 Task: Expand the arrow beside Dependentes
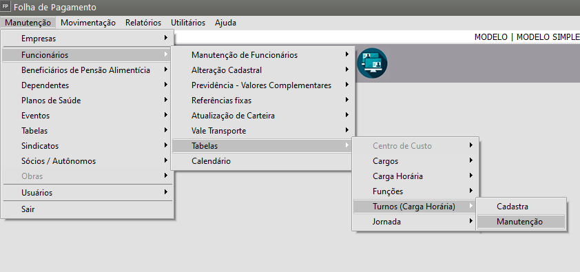[x=166, y=85]
